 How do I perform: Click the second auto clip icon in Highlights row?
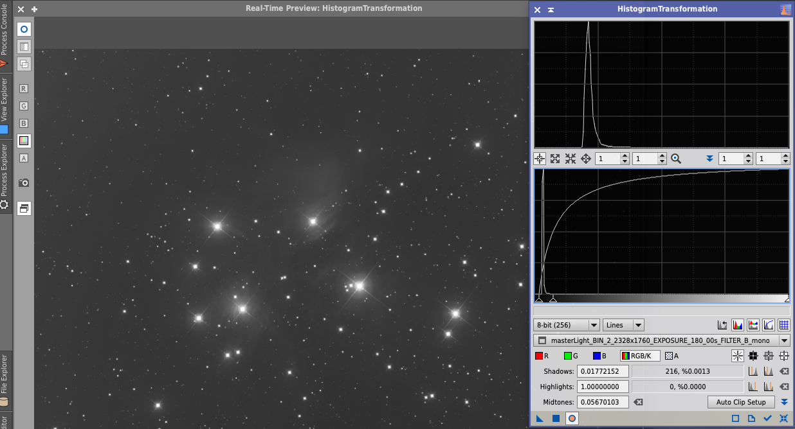[769, 387]
